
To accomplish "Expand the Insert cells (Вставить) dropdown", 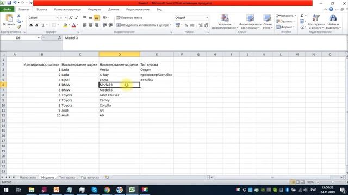I will click(x=295, y=16).
